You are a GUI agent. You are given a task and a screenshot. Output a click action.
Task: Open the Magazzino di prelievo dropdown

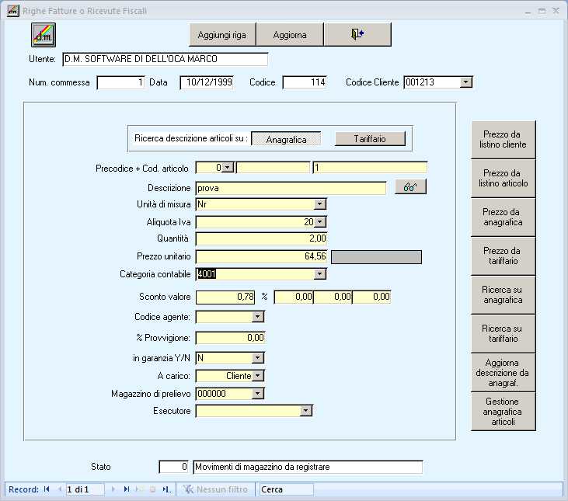(257, 394)
